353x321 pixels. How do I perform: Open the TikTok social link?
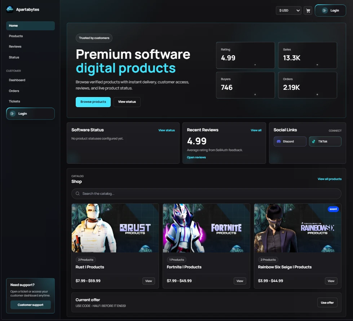click(325, 141)
